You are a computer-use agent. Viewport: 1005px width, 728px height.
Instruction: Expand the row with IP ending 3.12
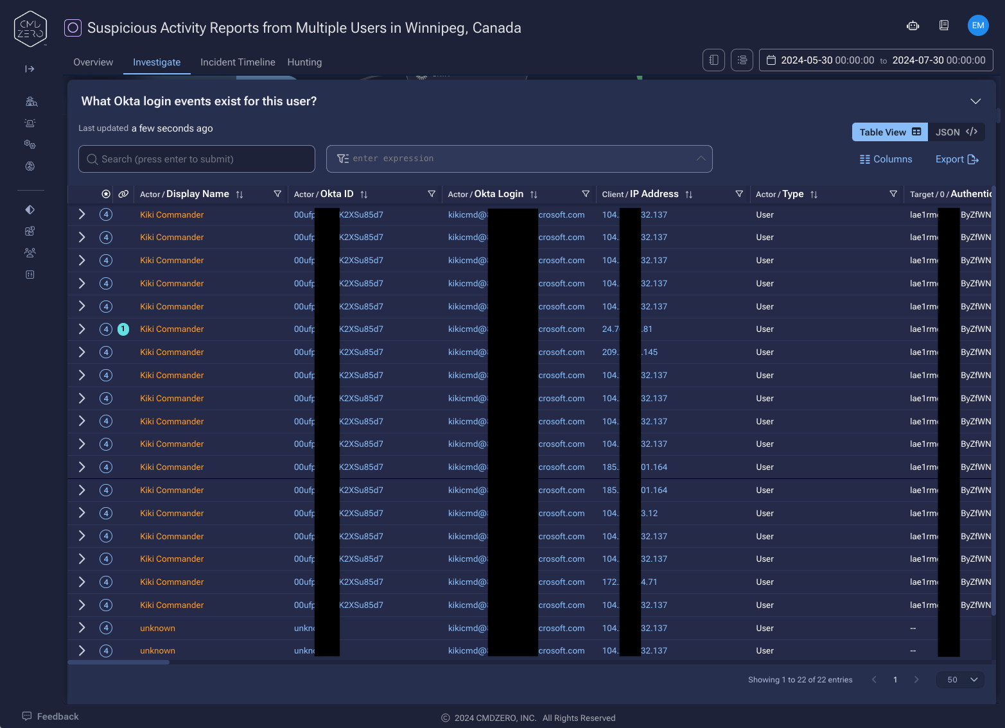coord(82,513)
